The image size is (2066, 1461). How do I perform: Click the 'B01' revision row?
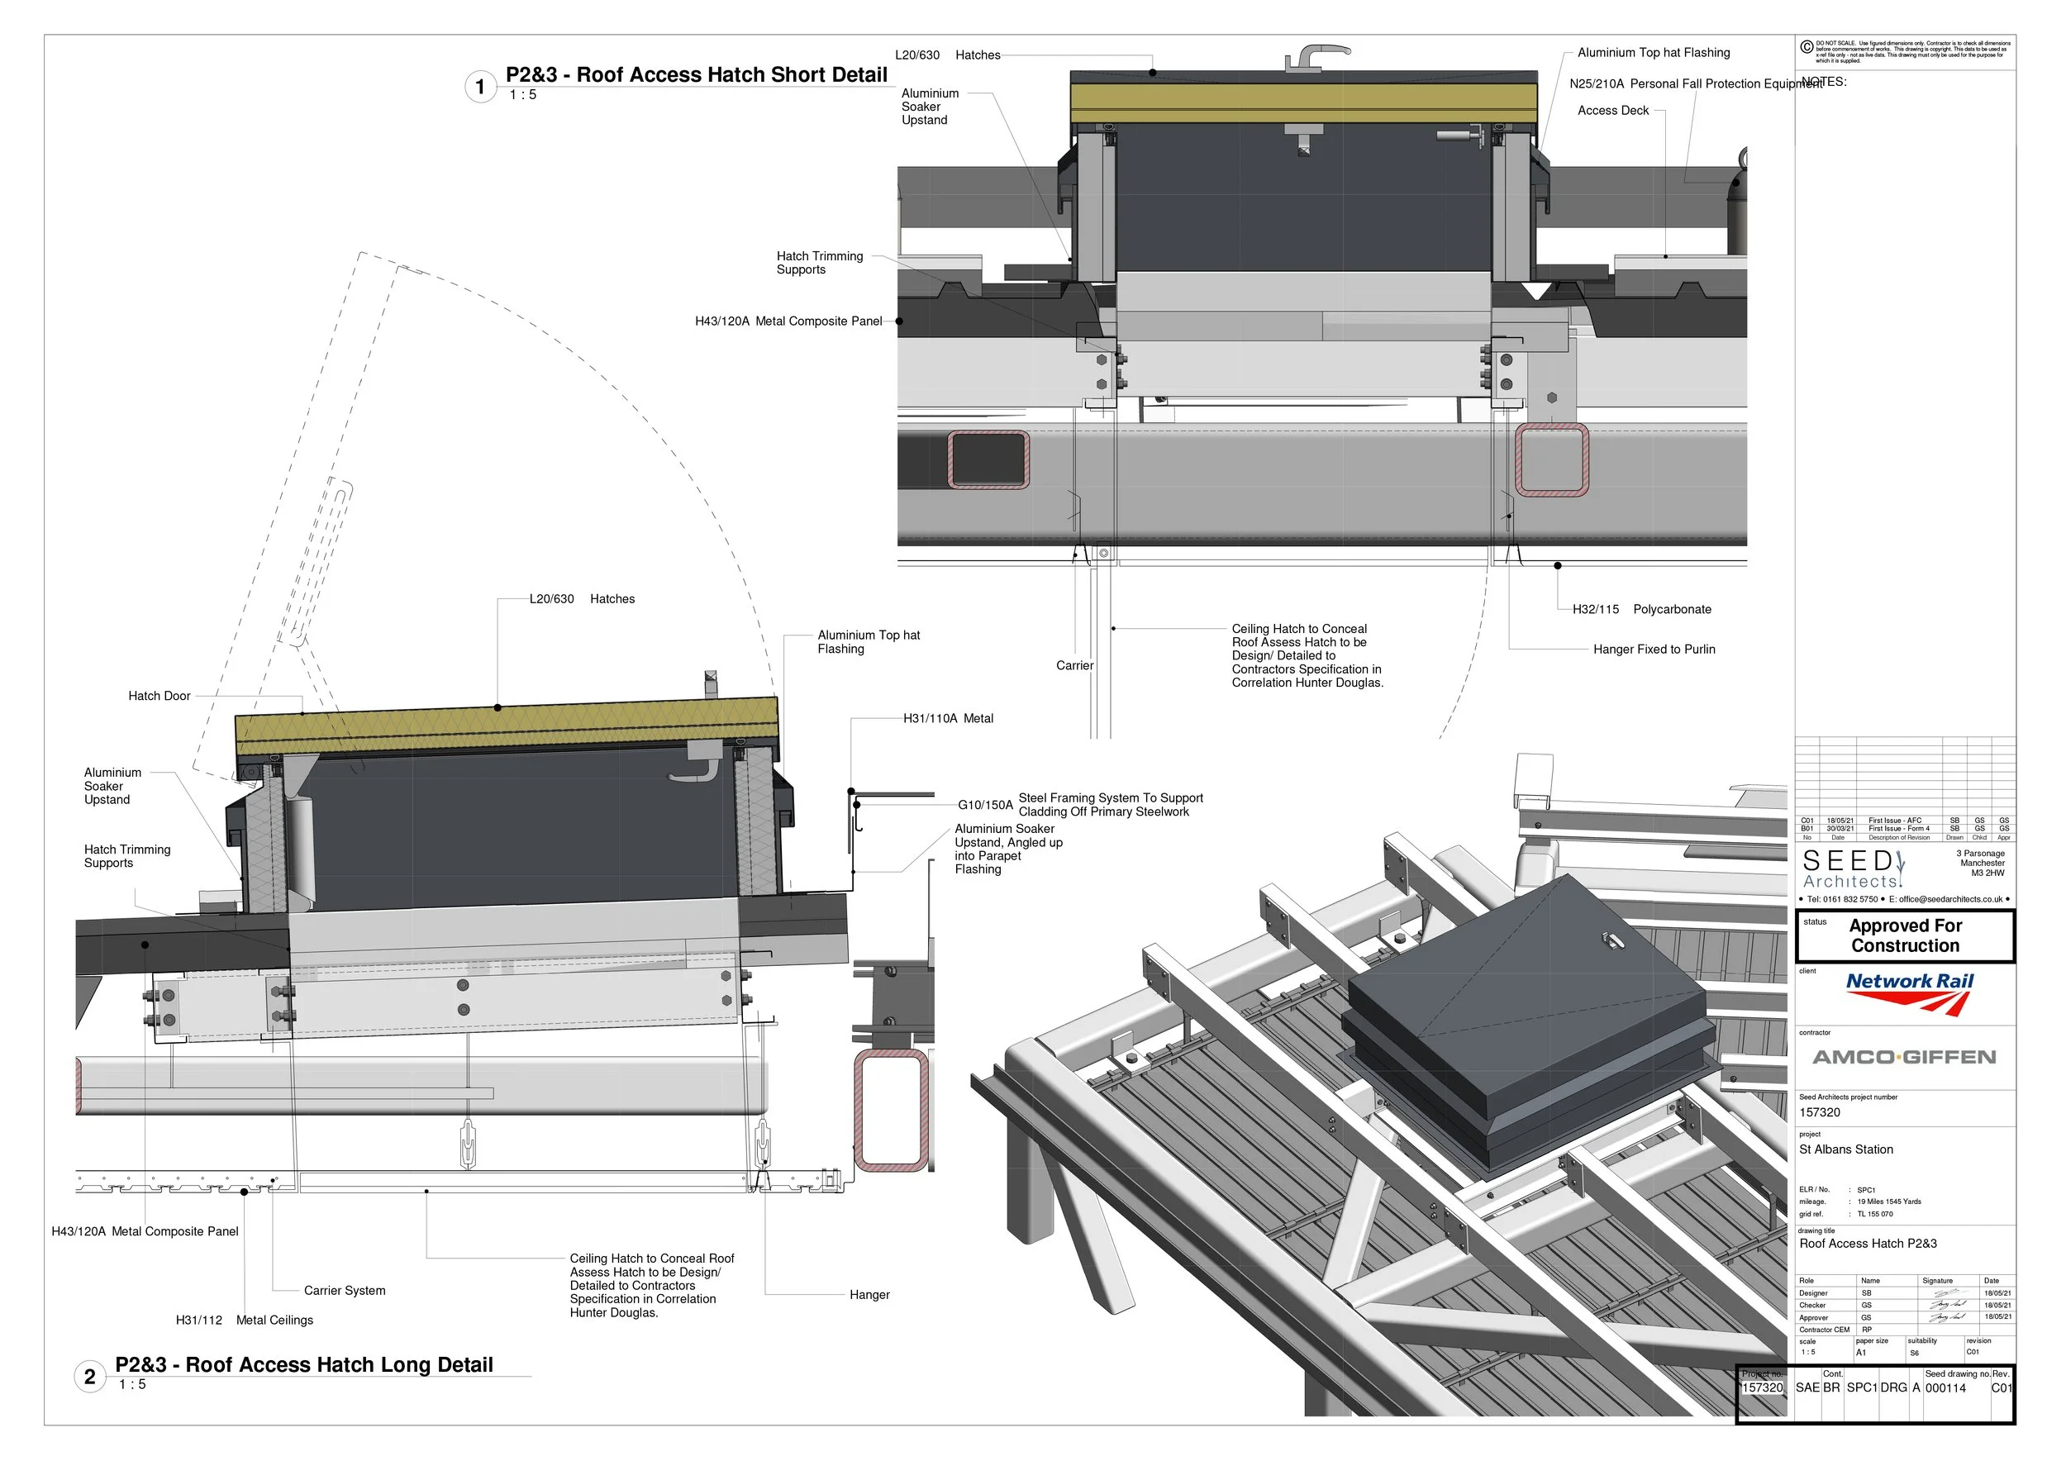(1906, 829)
